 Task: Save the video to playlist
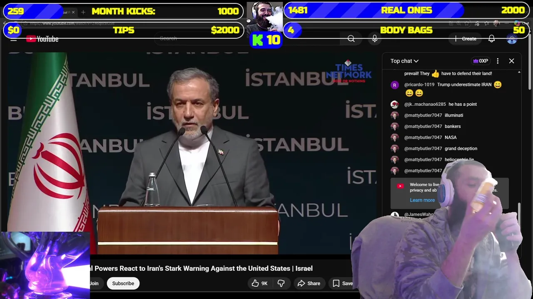click(x=343, y=283)
